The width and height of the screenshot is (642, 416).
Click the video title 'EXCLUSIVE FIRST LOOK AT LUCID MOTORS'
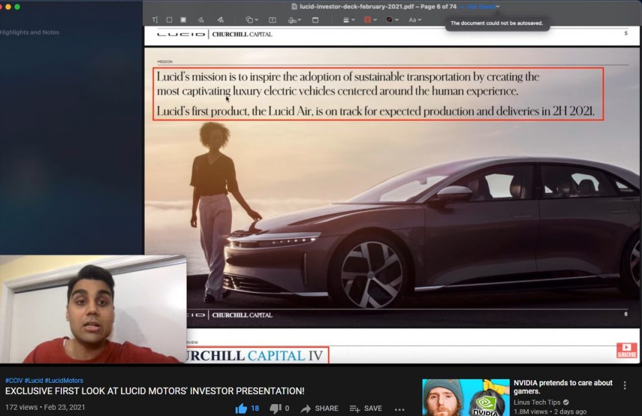point(155,391)
